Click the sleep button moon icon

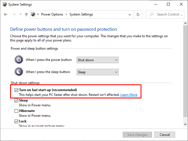click(19, 72)
